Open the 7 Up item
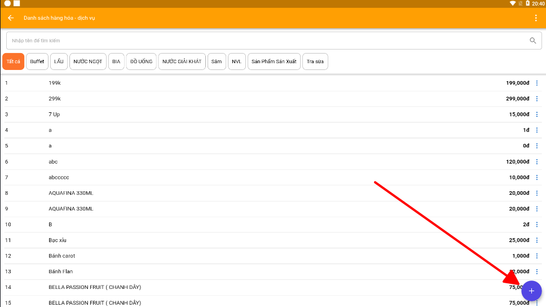This screenshot has height=307, width=546. [x=273, y=115]
